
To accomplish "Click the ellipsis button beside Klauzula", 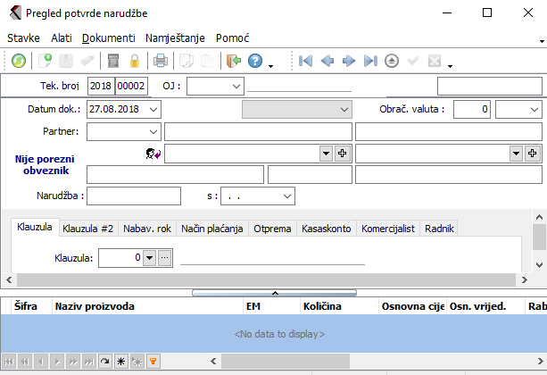I will tap(164, 258).
